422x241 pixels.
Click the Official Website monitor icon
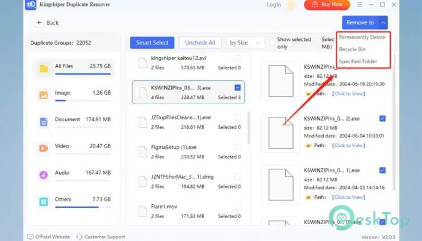coord(30,237)
